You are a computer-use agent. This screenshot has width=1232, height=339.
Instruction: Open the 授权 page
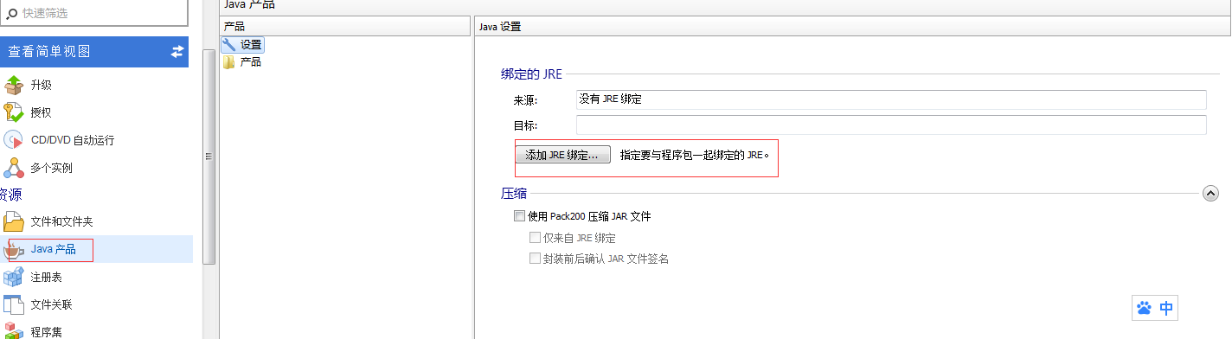pyautogui.click(x=42, y=112)
